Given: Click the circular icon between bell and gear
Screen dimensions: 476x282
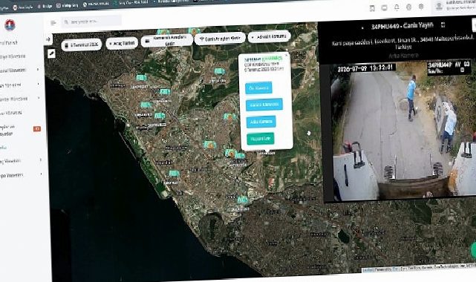Looking at the screenshot, I should [409, 7].
